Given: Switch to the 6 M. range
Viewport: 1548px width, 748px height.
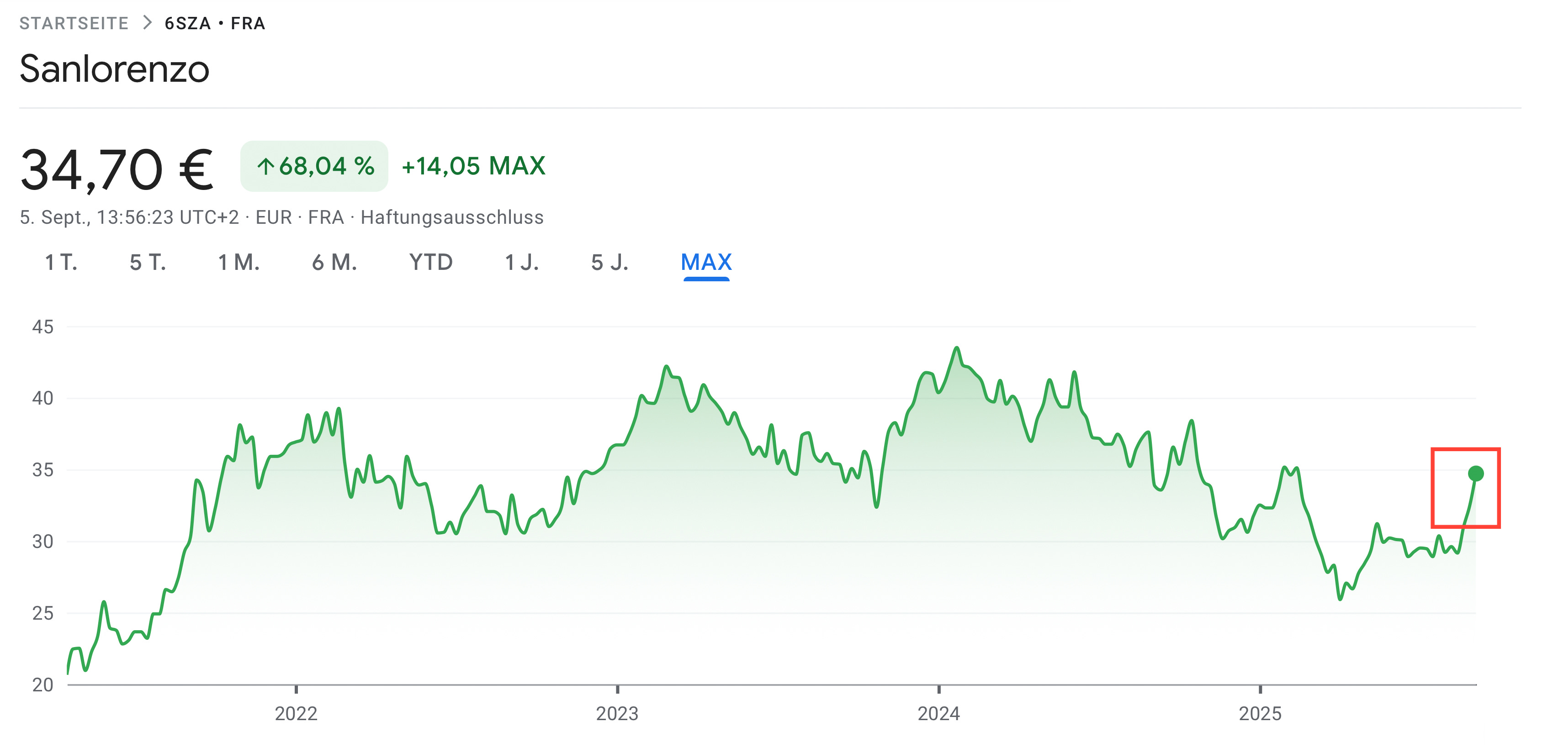Looking at the screenshot, I should click(x=334, y=263).
